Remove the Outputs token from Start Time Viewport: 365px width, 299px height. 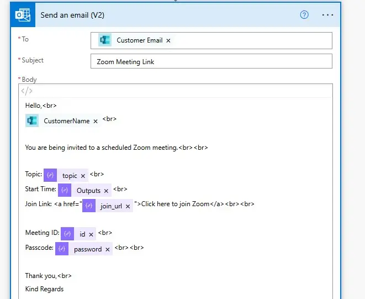pyautogui.click(x=106, y=191)
